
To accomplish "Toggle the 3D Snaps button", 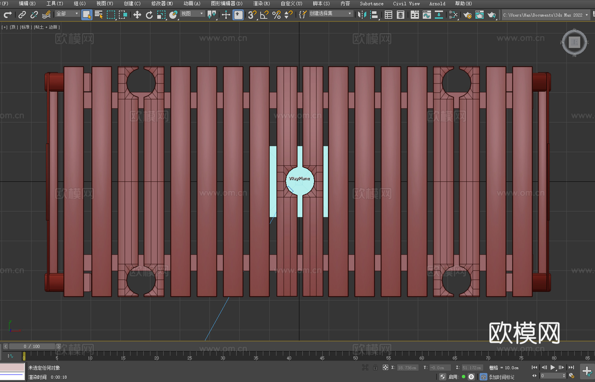I will click(x=252, y=15).
